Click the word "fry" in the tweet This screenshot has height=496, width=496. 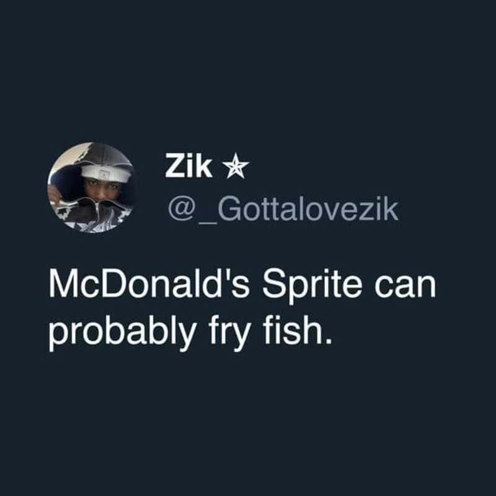pos(223,332)
